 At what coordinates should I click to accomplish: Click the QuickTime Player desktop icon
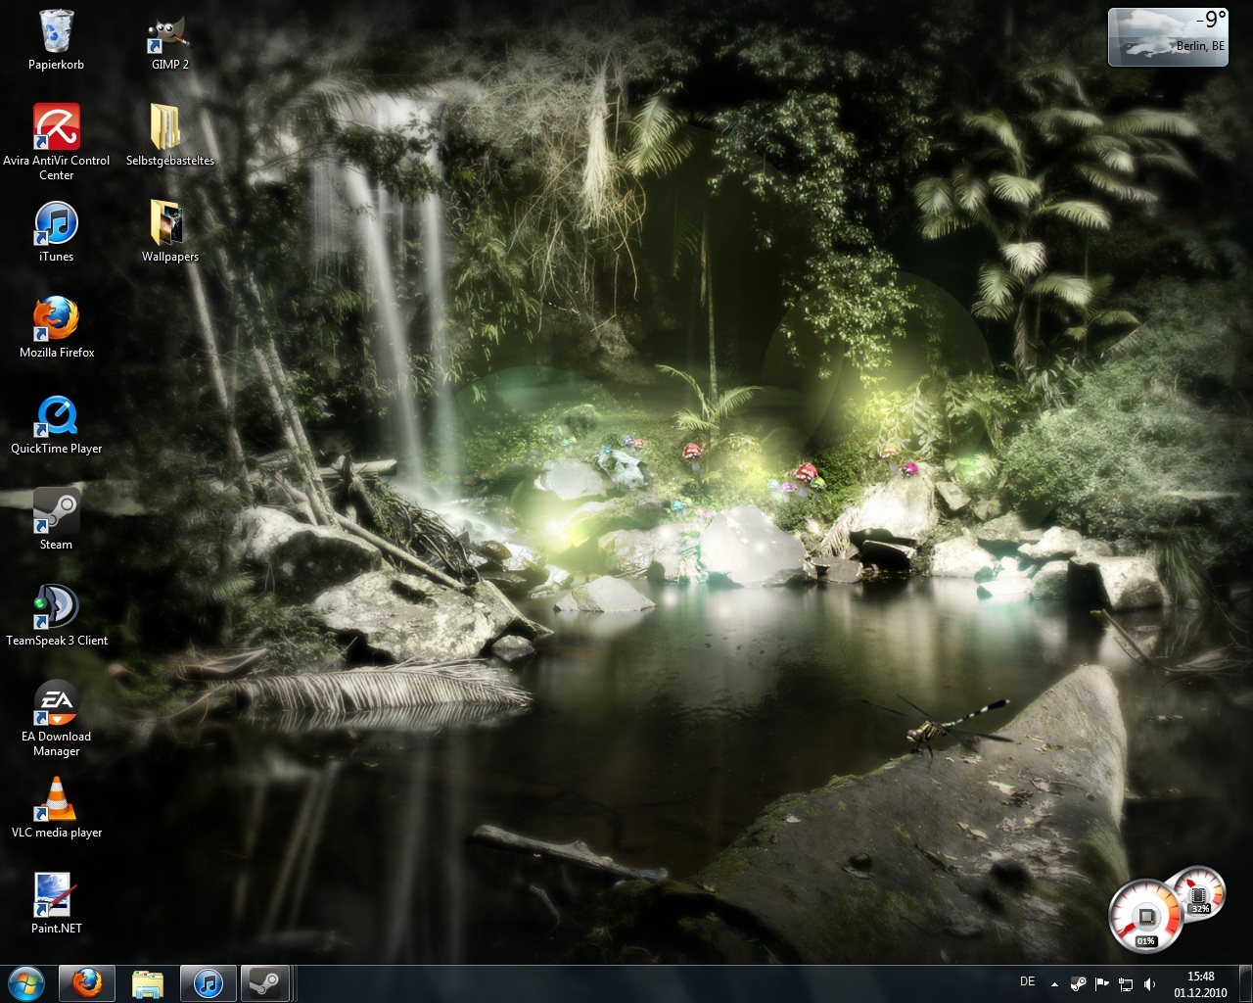coord(56,416)
